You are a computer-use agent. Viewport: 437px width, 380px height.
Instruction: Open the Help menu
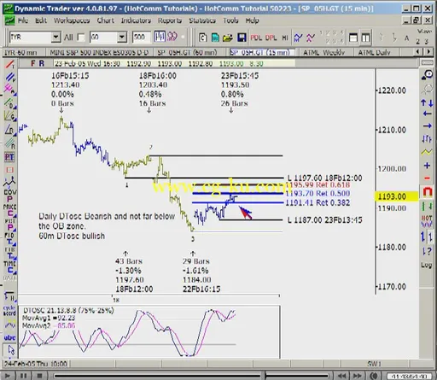(252, 20)
